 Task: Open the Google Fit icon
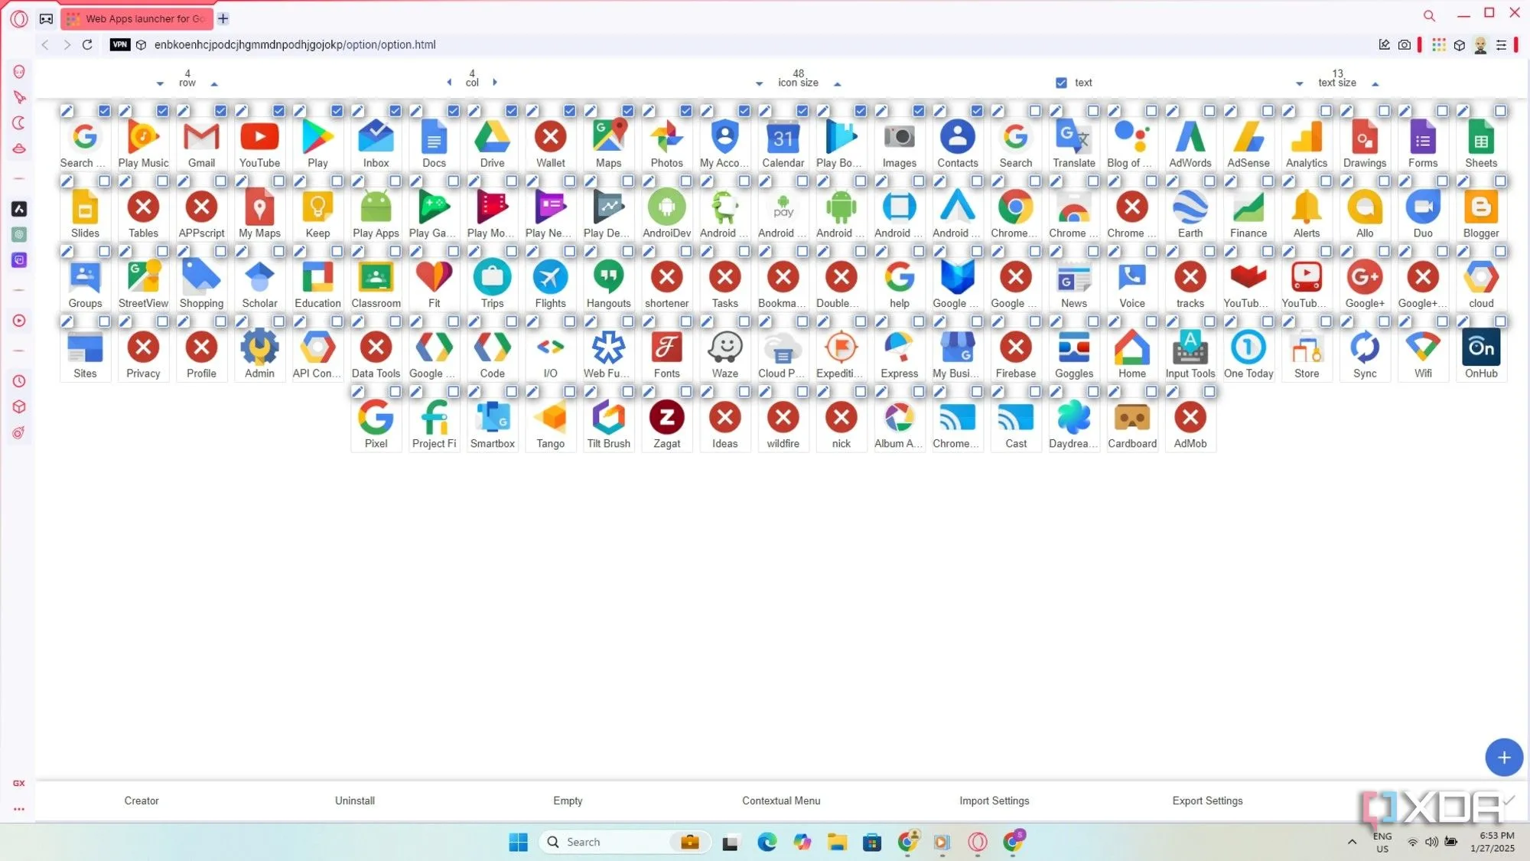point(434,278)
